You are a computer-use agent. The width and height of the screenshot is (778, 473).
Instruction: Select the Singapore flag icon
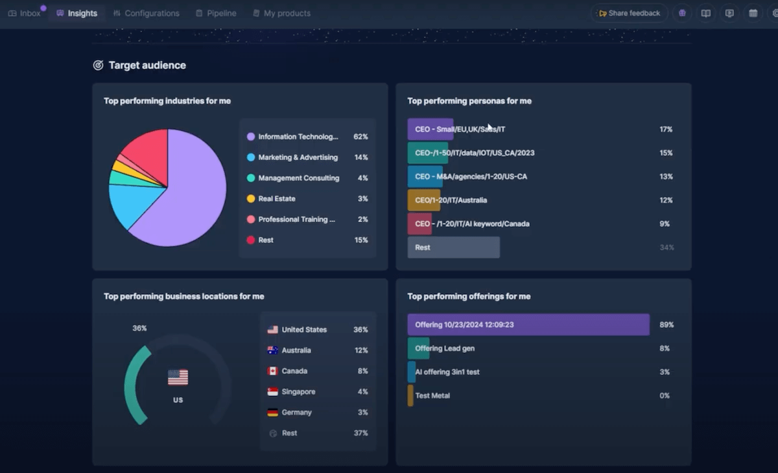(272, 392)
